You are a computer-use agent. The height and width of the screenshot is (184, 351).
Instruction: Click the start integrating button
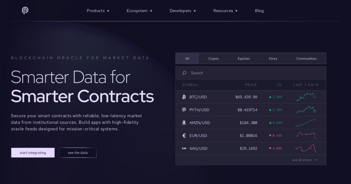33,152
